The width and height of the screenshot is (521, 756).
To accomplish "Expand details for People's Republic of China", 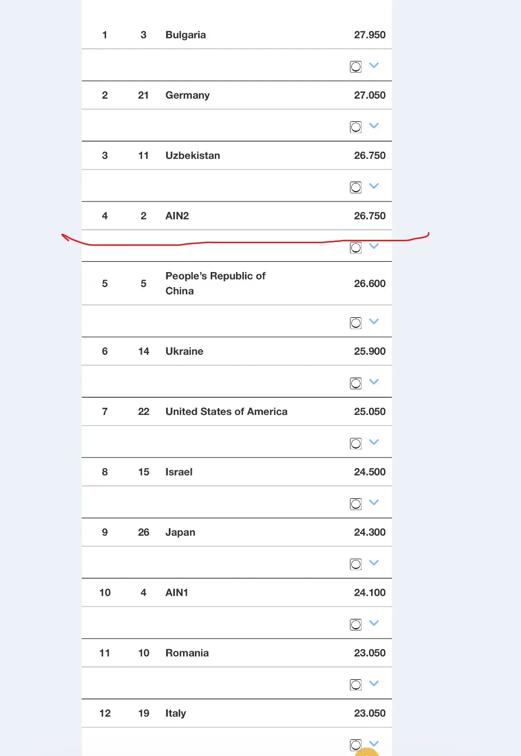I will [374, 322].
